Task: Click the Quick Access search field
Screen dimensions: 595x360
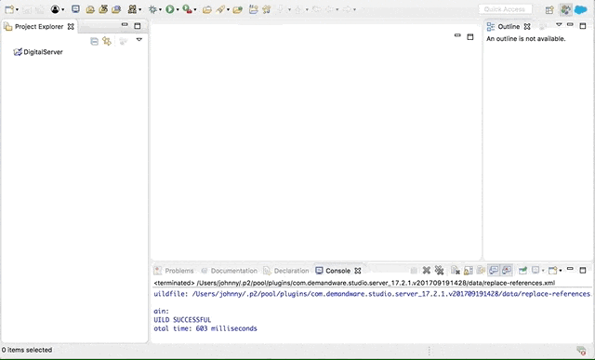Action: click(505, 9)
